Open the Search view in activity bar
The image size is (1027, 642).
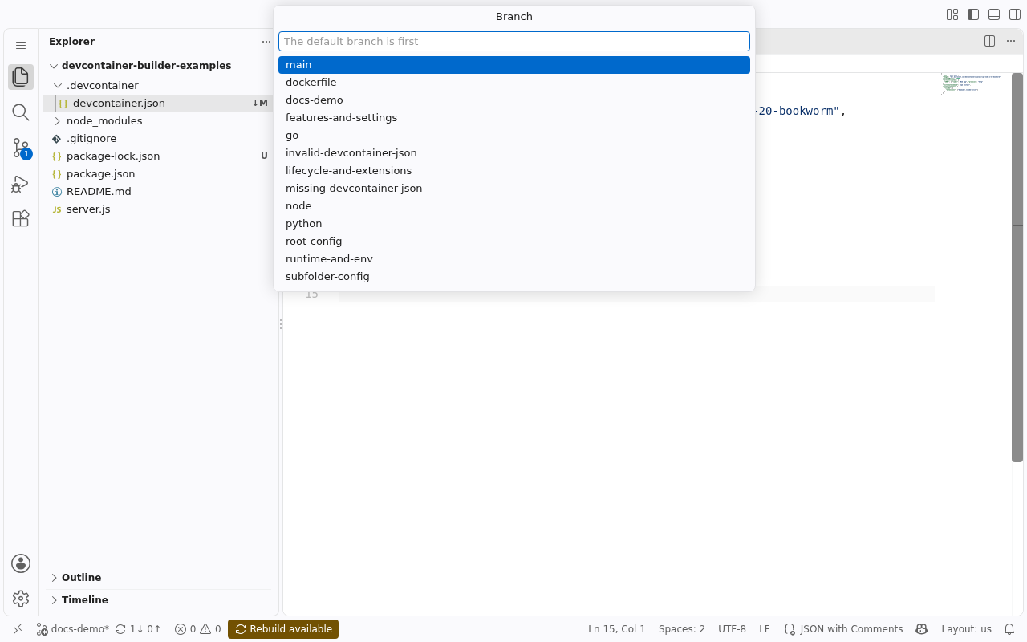click(x=21, y=112)
